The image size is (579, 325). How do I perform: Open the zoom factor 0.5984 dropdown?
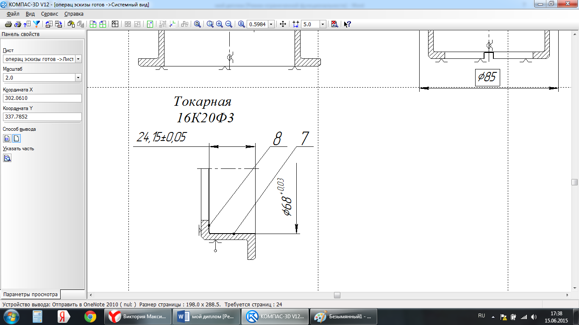(x=271, y=24)
